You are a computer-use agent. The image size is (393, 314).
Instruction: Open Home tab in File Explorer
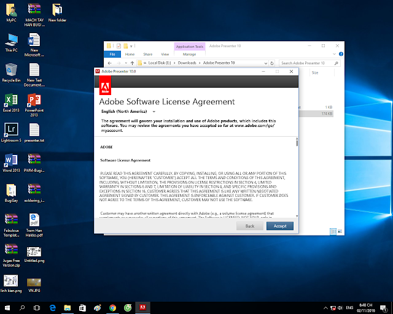[130, 54]
